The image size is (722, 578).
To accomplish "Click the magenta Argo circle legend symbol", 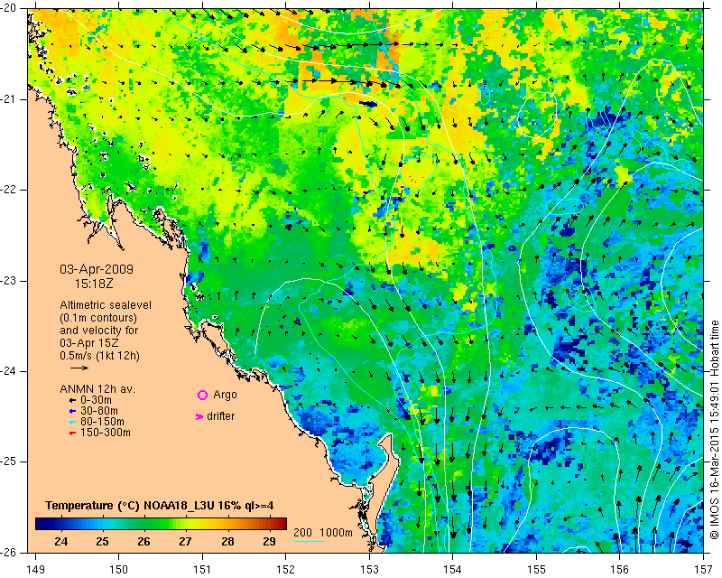I will coord(202,395).
